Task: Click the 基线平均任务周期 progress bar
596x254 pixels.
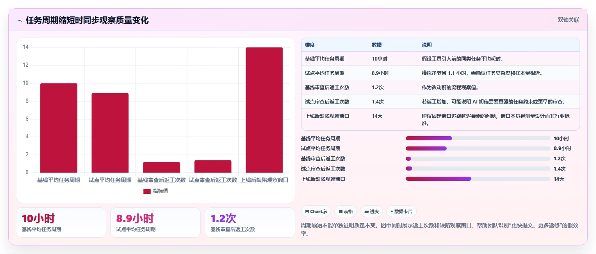Action: [x=478, y=138]
